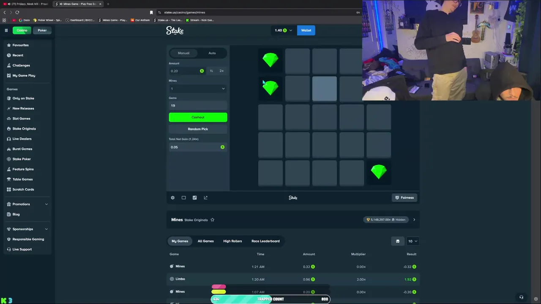Open the Docs bookmark
Image resolution: width=541 pixels, height=304 pixels.
coord(24,20)
